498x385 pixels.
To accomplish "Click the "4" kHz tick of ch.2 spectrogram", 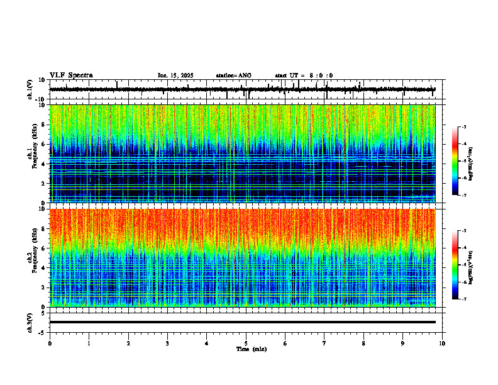I will tap(44, 268).
